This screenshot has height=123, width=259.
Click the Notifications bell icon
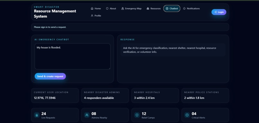[x=184, y=8]
